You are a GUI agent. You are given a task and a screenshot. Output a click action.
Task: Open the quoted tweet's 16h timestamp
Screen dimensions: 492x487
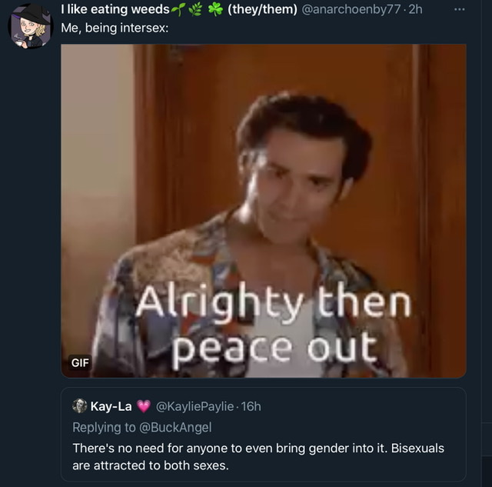coord(251,406)
